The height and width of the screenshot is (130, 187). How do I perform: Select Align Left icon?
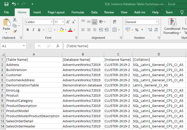point(83,30)
